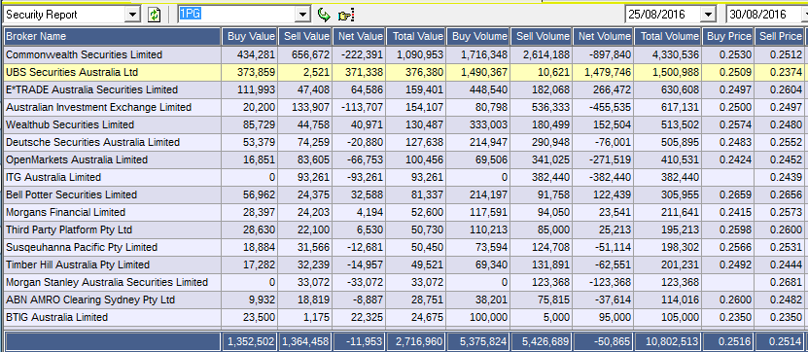The height and width of the screenshot is (352, 808).
Task: Sort by Sell Volume column header
Action: (541, 37)
